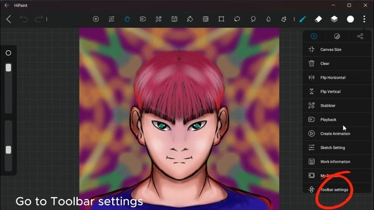Choose Create Animation menu entry
This screenshot has height=210, width=374.
(x=337, y=134)
